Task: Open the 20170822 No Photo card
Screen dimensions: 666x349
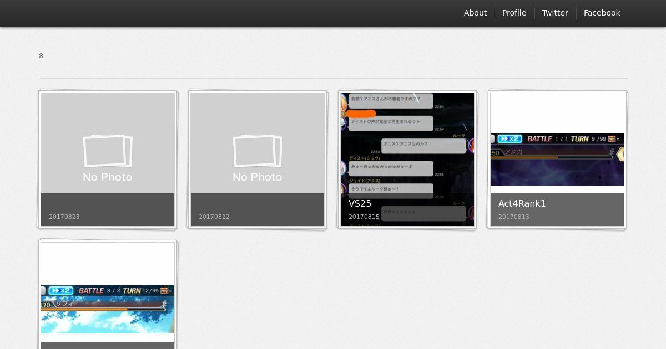Action: [258, 160]
